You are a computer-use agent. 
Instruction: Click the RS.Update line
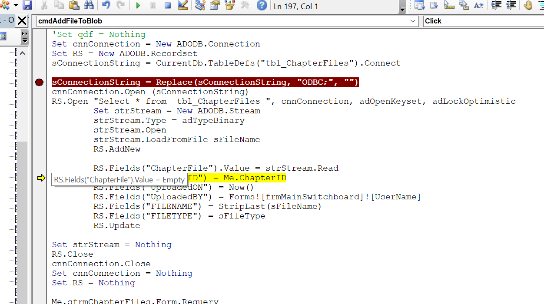pos(117,225)
